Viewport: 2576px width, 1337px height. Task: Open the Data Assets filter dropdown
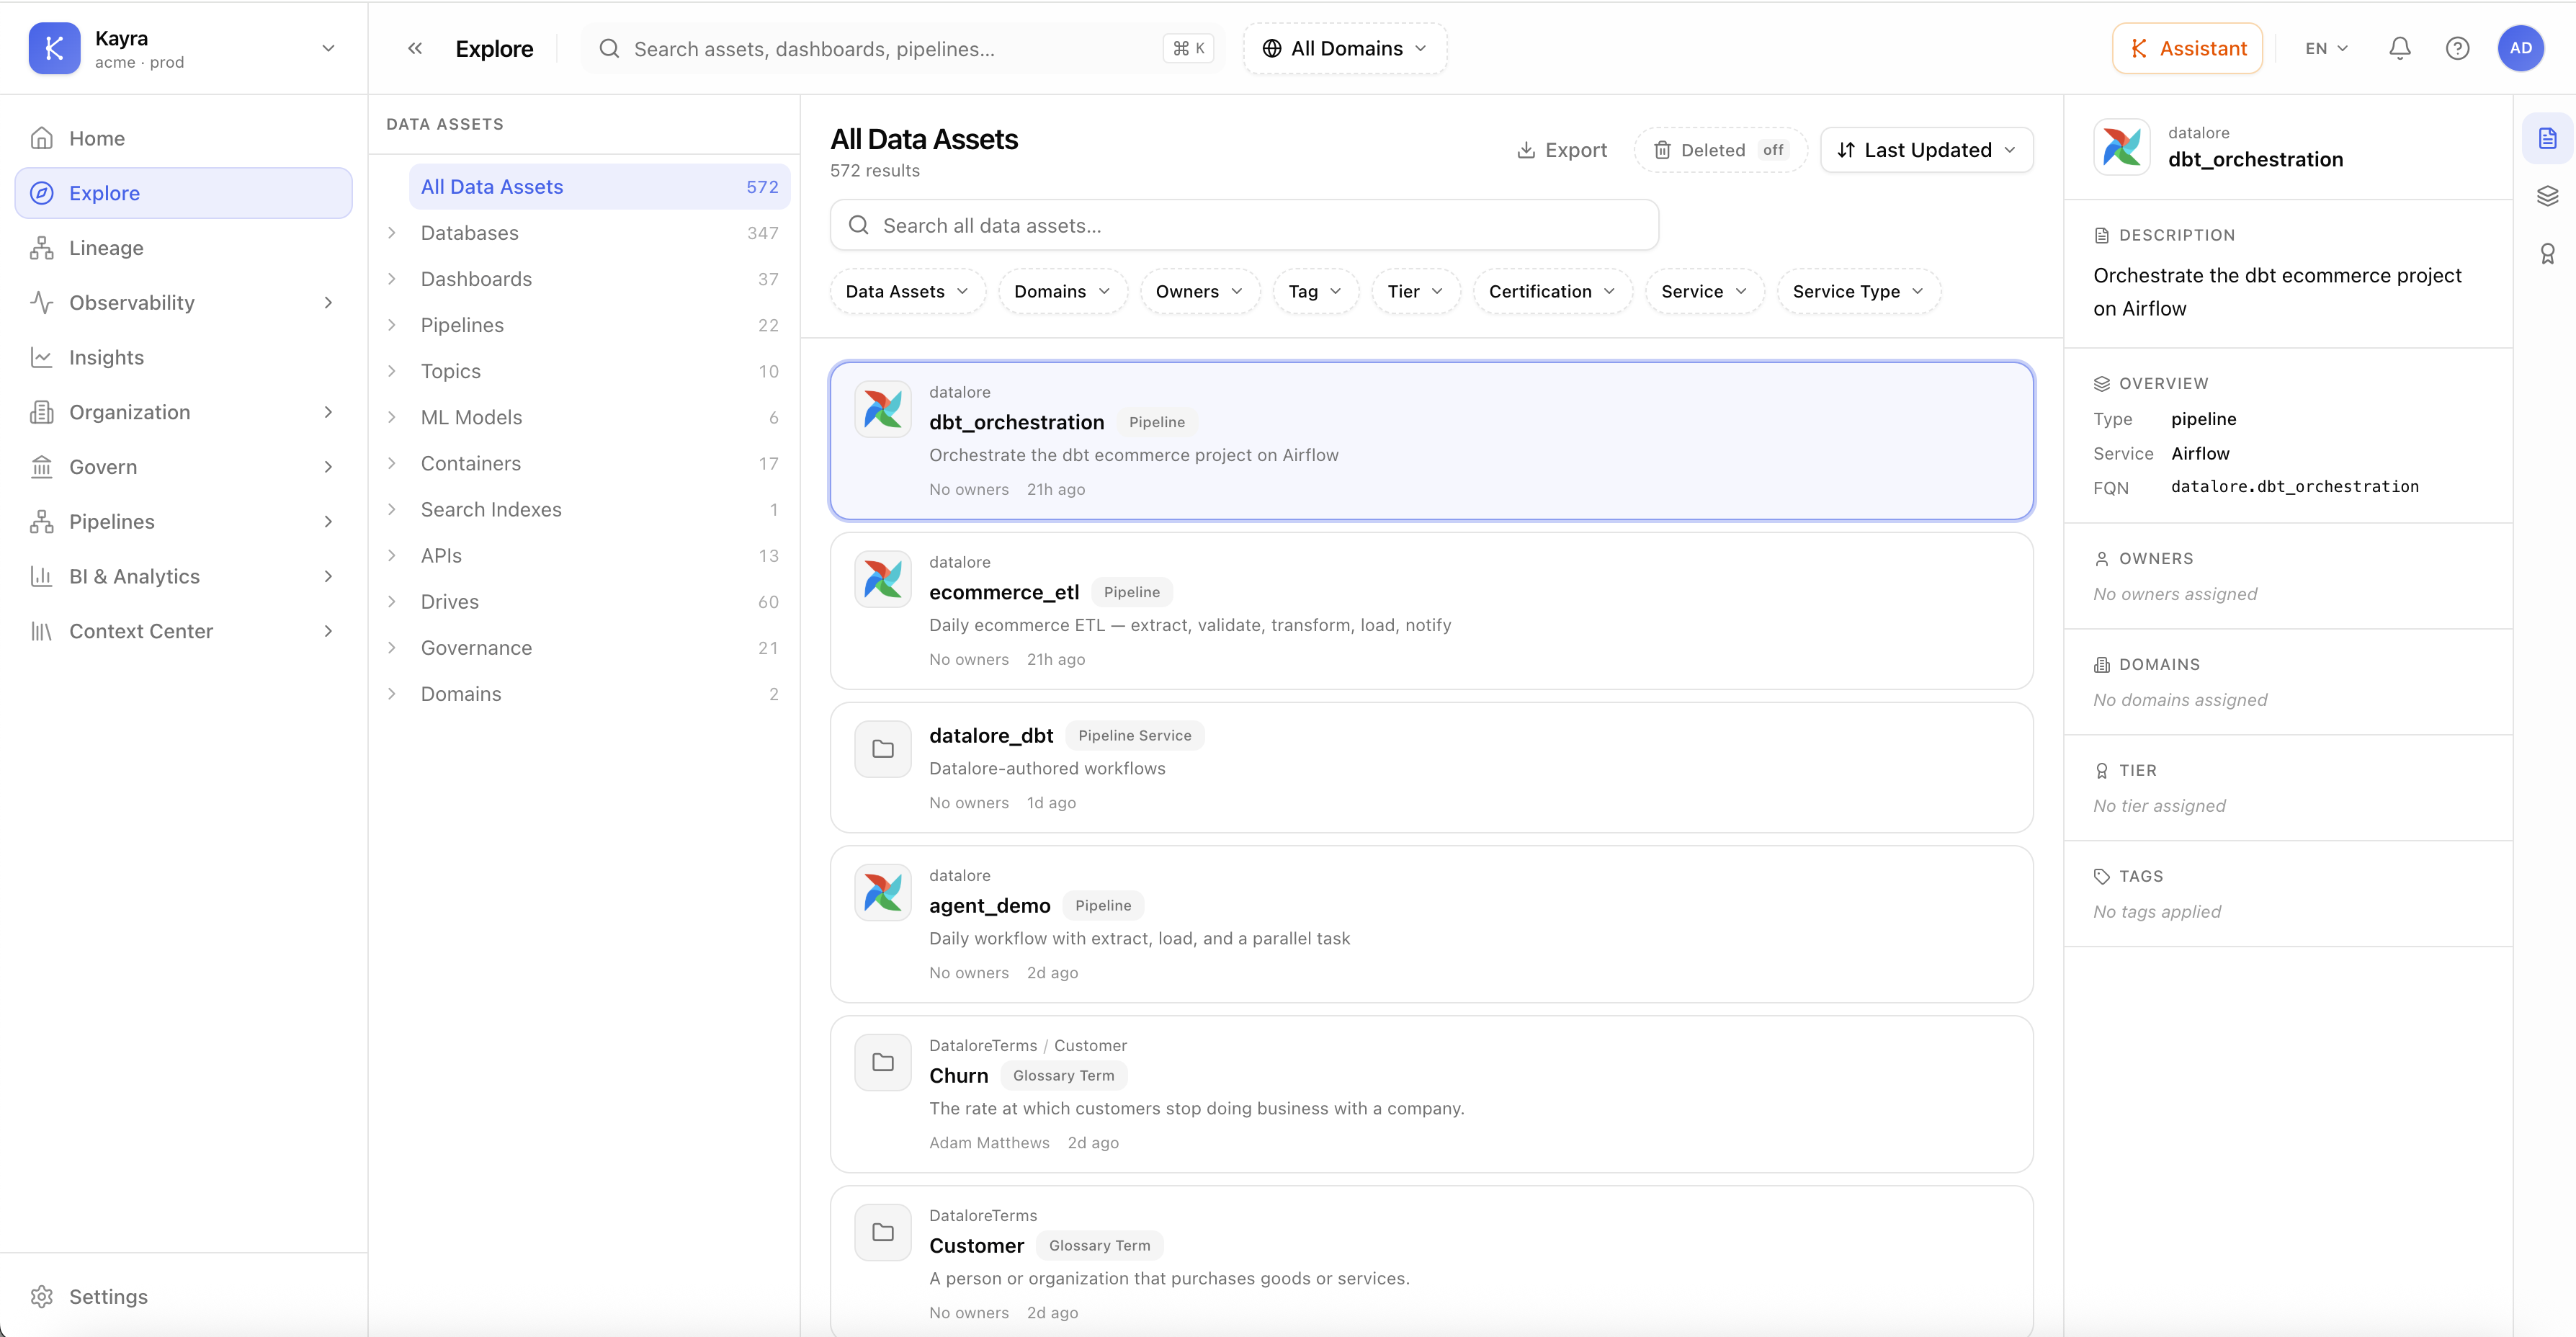[x=907, y=291]
